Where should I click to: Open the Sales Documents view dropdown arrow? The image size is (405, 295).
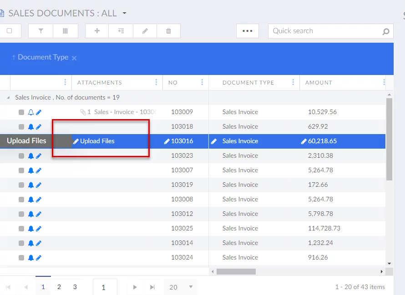tap(125, 13)
